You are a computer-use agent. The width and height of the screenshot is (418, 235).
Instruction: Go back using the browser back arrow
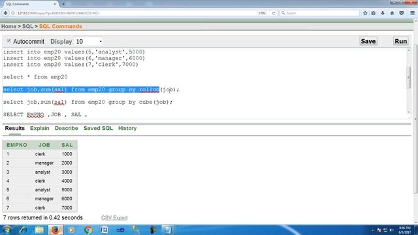6,13
